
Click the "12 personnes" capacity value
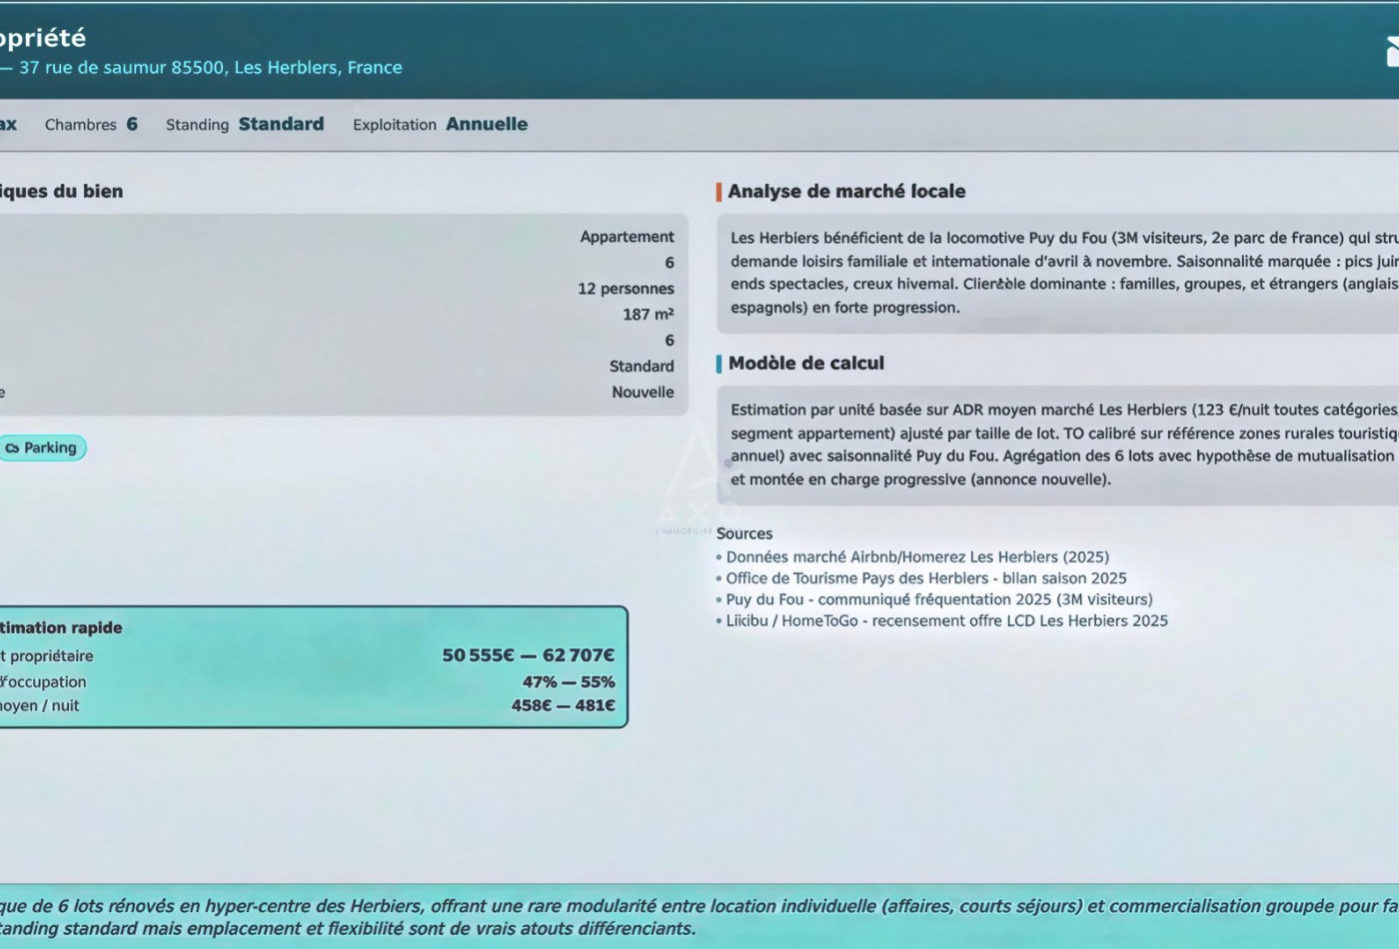point(626,289)
